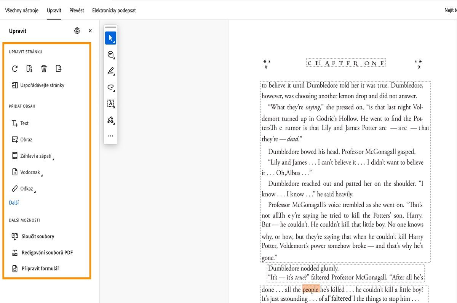Select the arrow selection tool
The width and height of the screenshot is (457, 303).
pyautogui.click(x=110, y=38)
